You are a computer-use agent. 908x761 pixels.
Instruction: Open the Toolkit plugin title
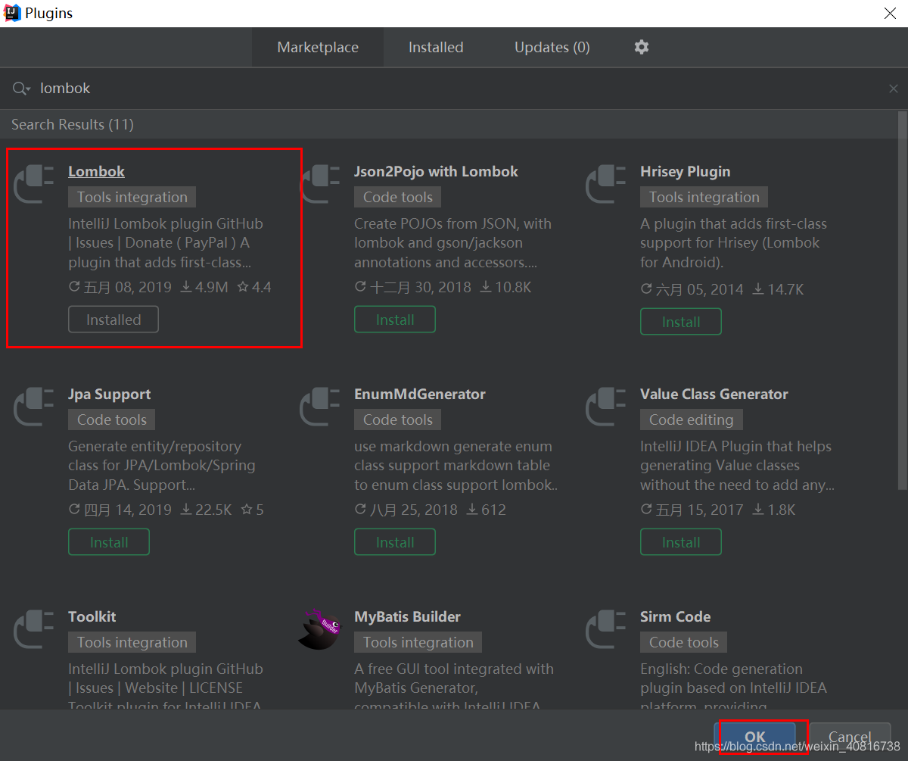[92, 616]
